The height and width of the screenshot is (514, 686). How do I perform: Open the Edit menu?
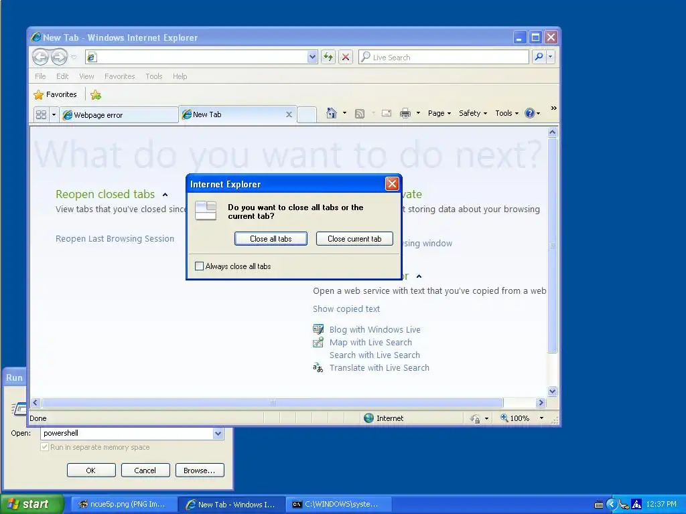(62, 76)
